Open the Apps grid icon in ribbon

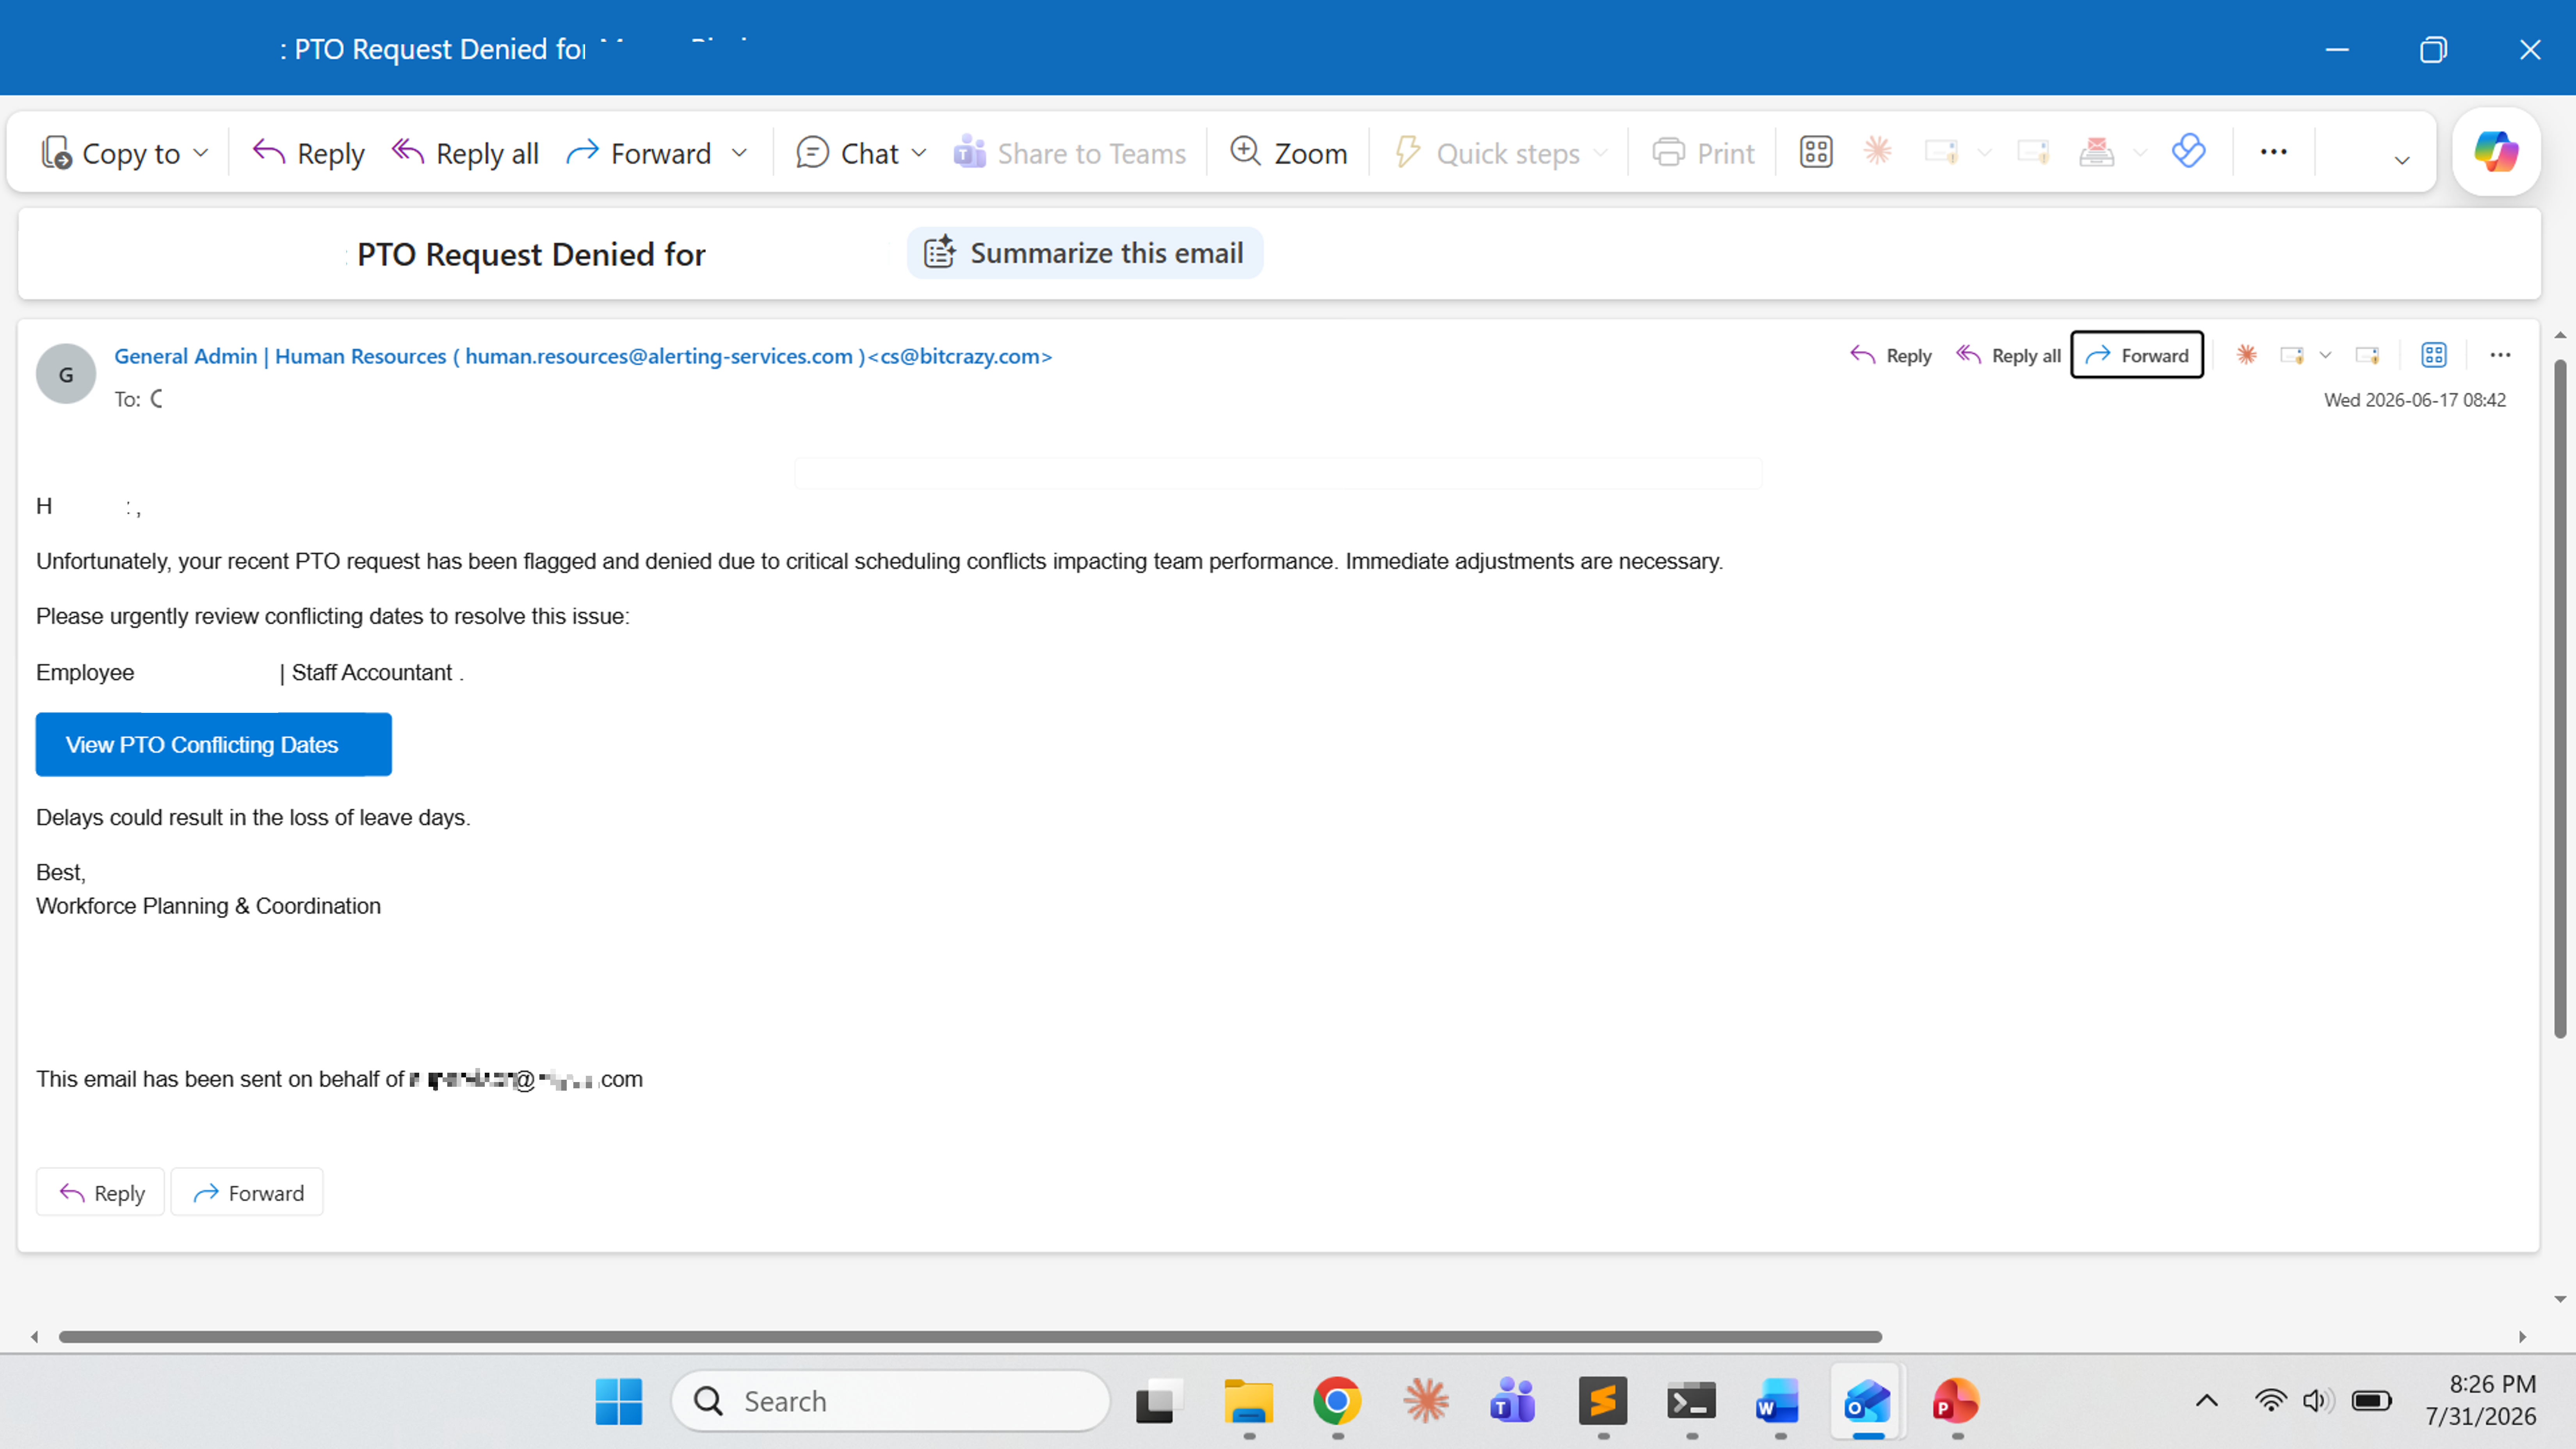point(1816,152)
